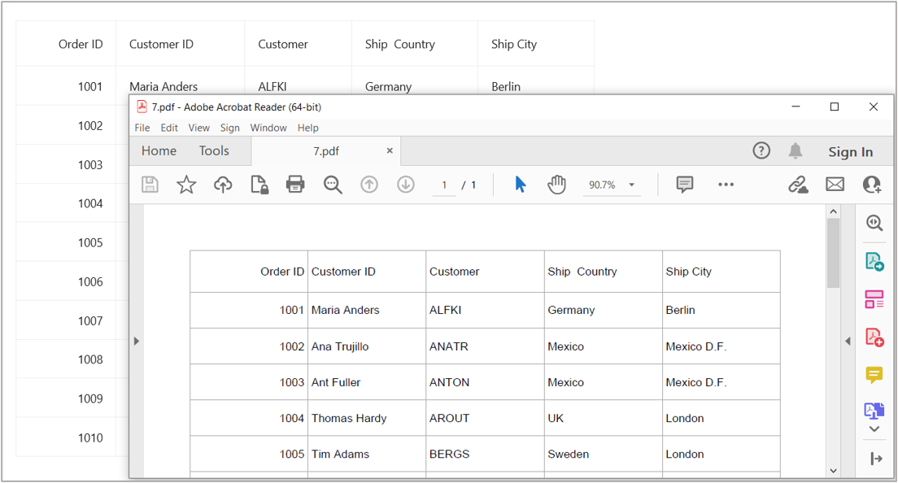Open the Help menu

tap(307, 128)
